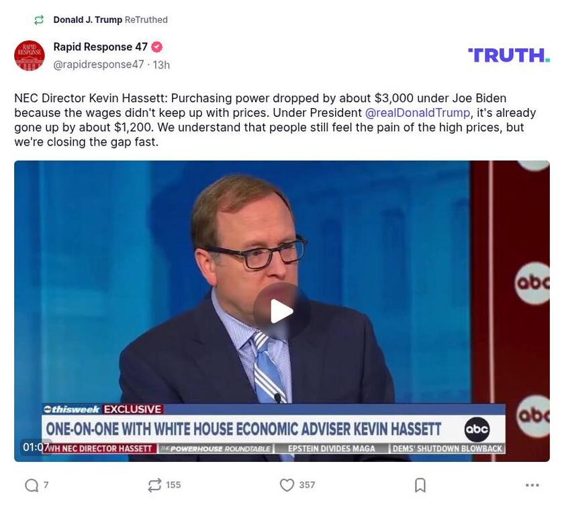This screenshot has height=511, width=564.
Task: Click the 155 ReTruths count
Action: pos(173,485)
